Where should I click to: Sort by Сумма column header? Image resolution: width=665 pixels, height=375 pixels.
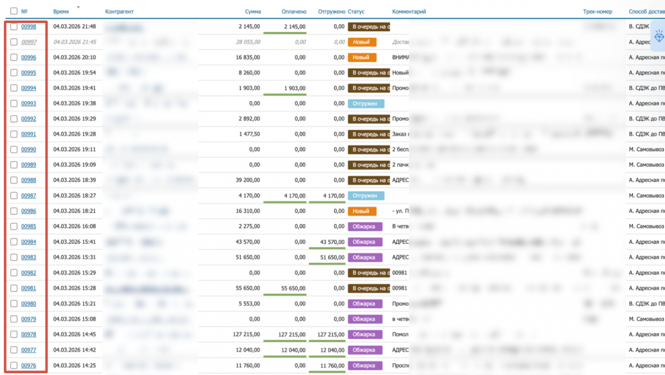point(252,12)
